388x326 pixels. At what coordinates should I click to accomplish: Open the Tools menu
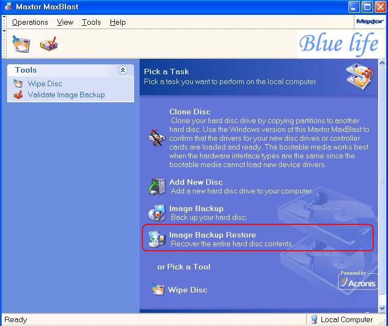[91, 23]
